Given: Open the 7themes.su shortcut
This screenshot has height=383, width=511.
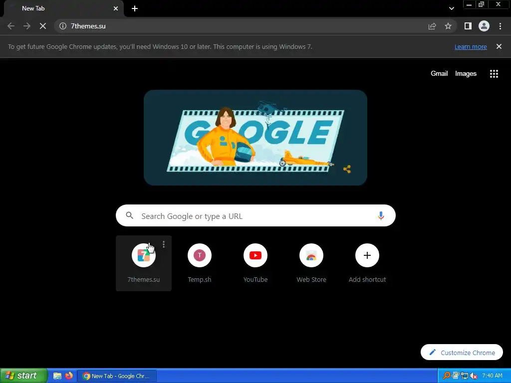Looking at the screenshot, I should coord(143,263).
